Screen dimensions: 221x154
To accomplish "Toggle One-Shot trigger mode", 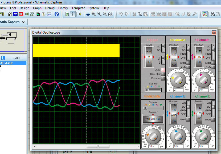I will tap(163, 74).
